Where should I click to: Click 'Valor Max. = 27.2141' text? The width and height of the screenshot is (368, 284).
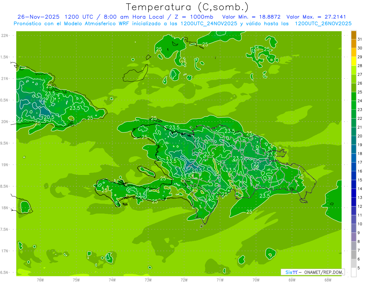pos(316,17)
